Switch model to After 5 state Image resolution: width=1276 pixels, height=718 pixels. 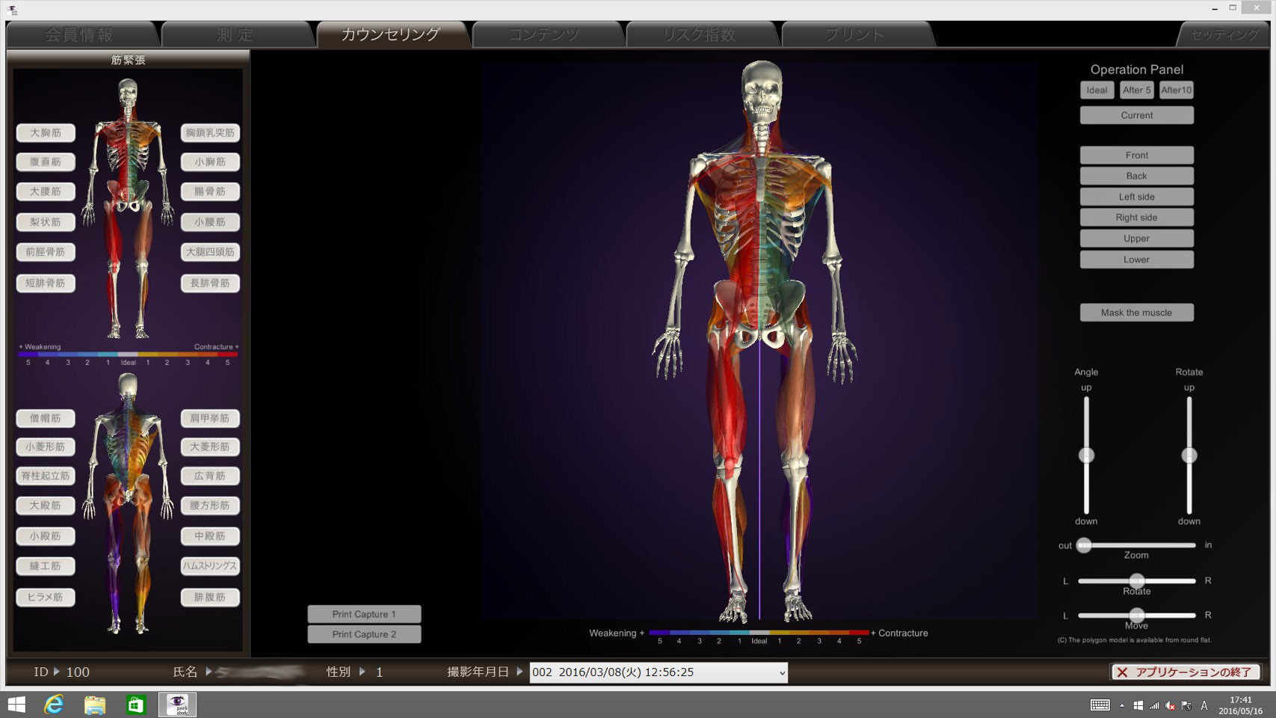point(1136,90)
